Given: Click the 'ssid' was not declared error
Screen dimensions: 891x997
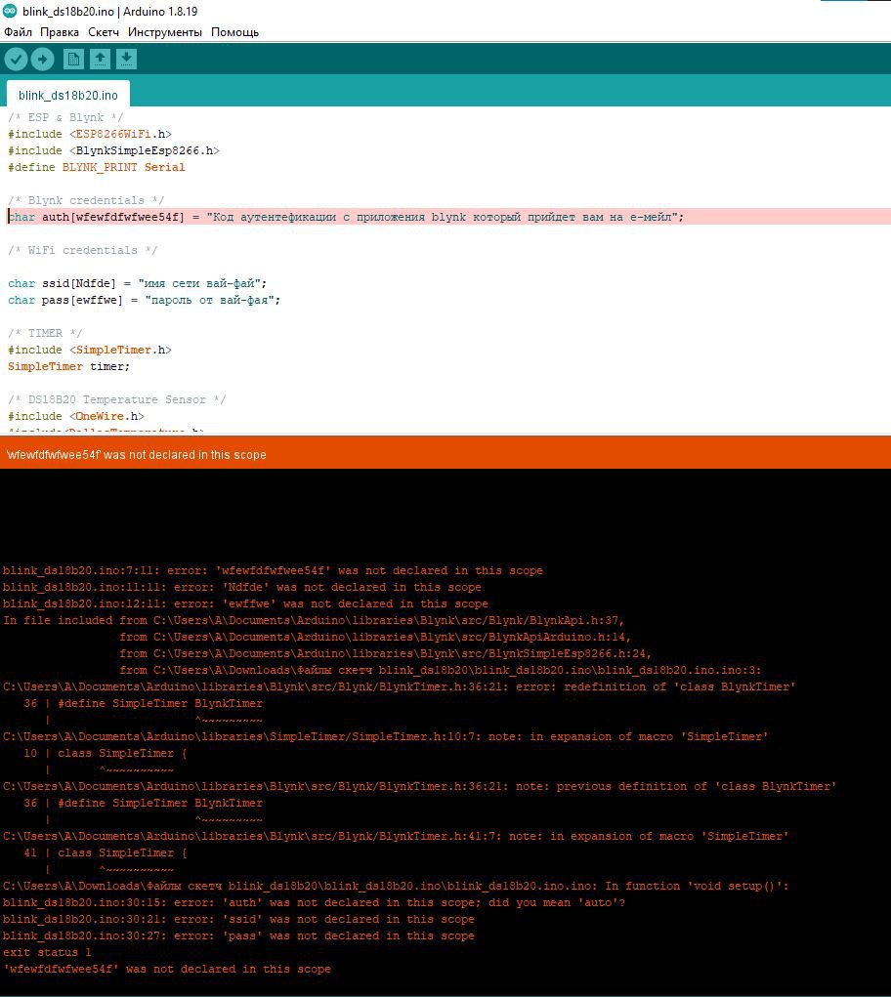Looking at the screenshot, I should click(238, 919).
